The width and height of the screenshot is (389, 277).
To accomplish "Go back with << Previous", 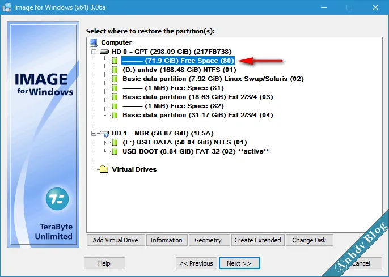I will point(196,263).
